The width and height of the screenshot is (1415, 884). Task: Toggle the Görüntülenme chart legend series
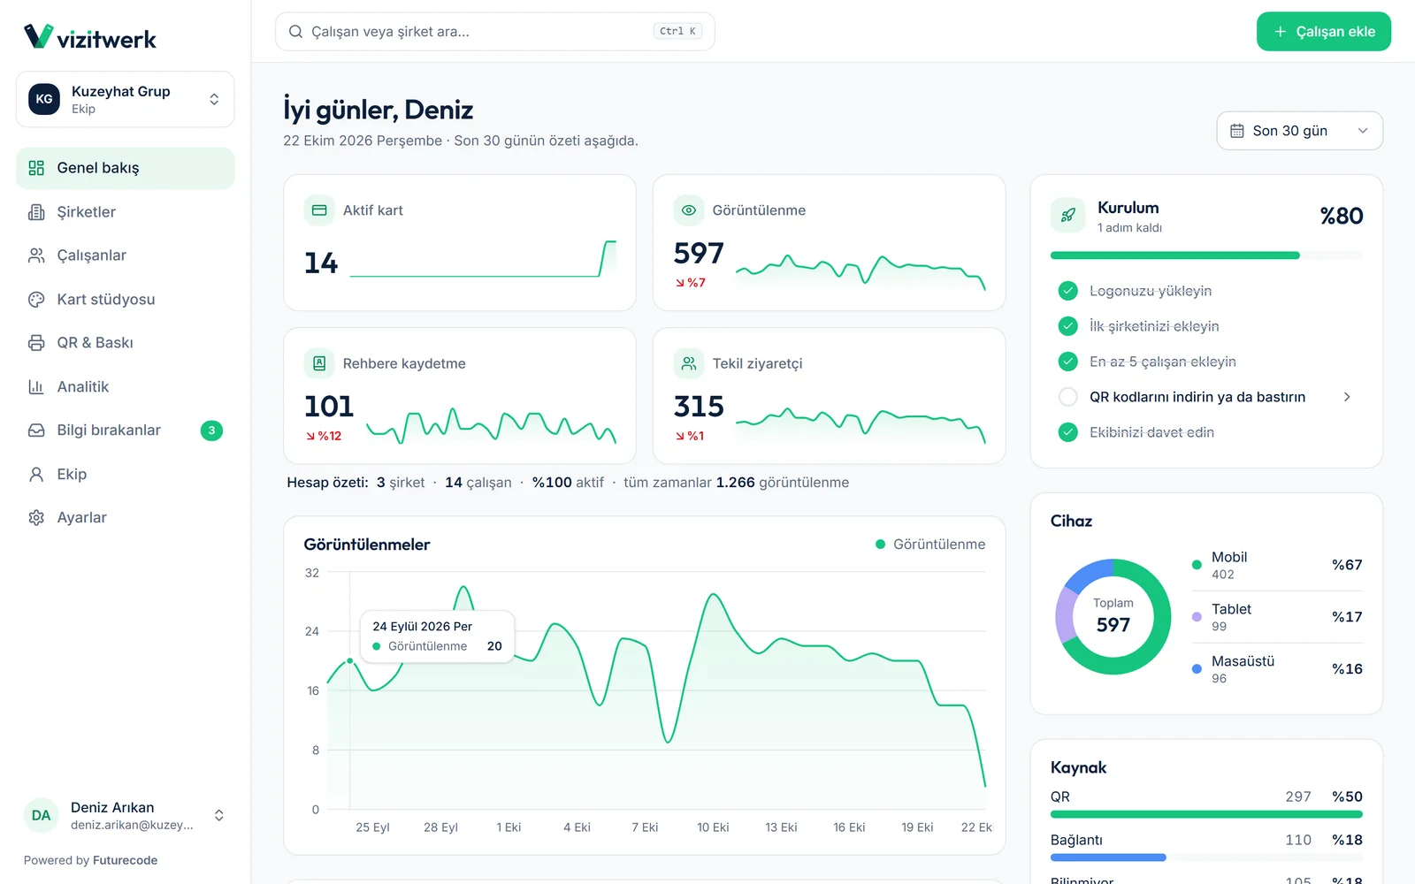point(930,545)
